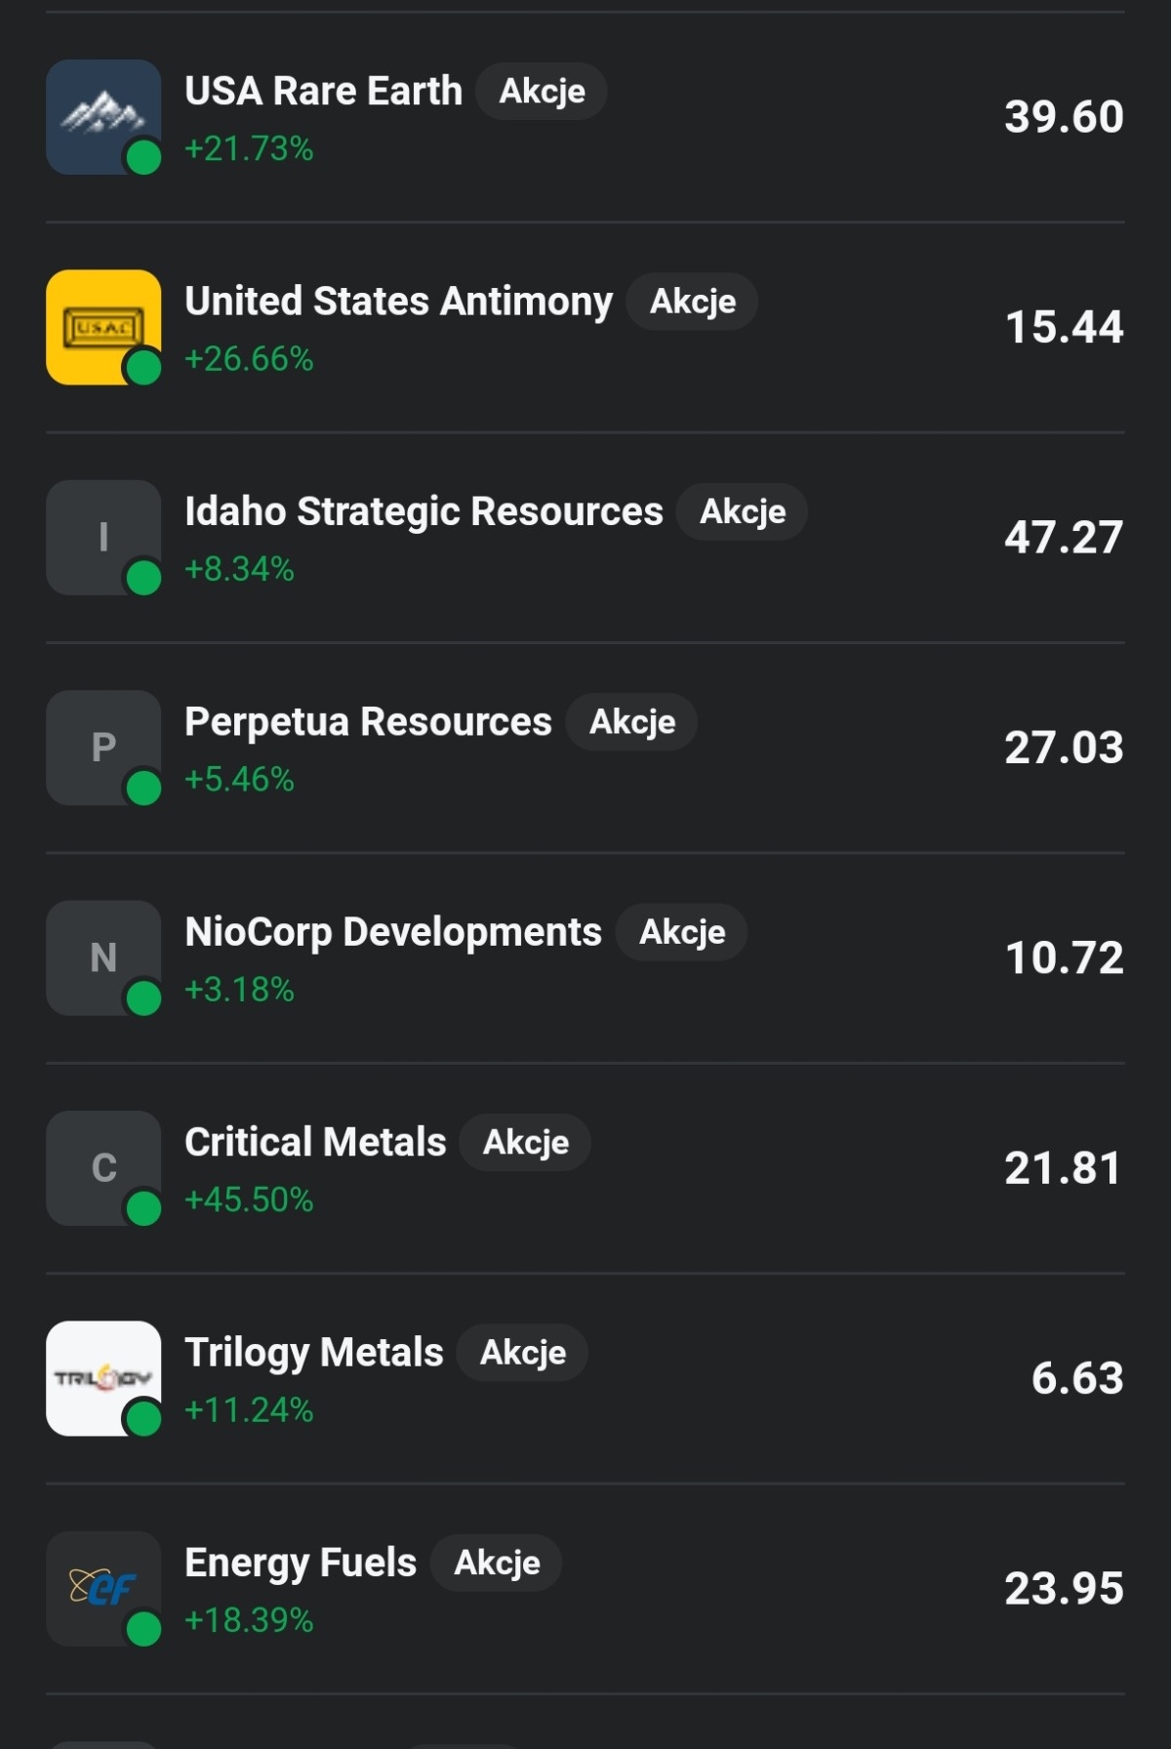Tap the Critical Metals letter C icon

(x=103, y=1167)
